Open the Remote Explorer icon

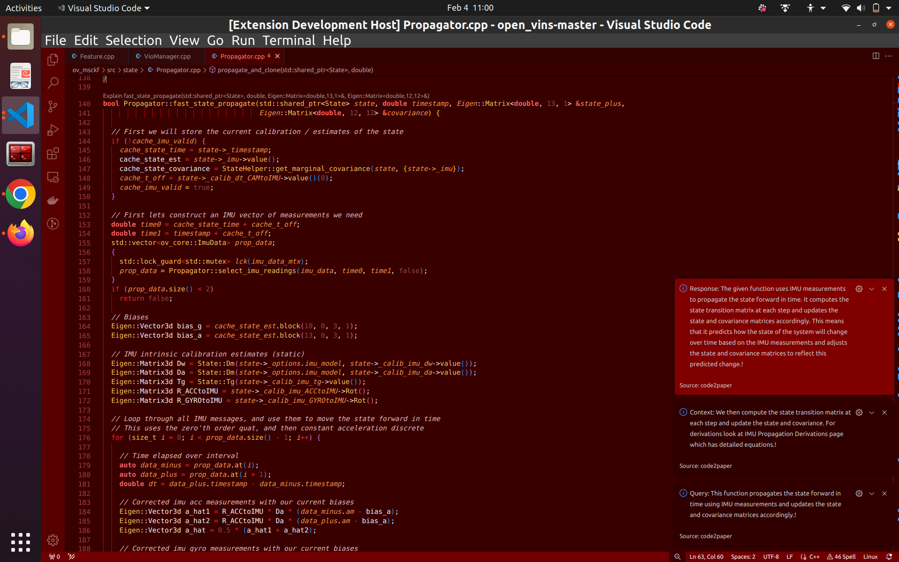(53, 177)
